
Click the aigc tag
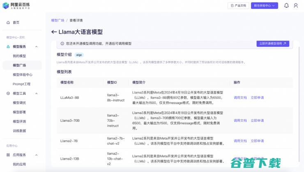[x=79, y=55]
